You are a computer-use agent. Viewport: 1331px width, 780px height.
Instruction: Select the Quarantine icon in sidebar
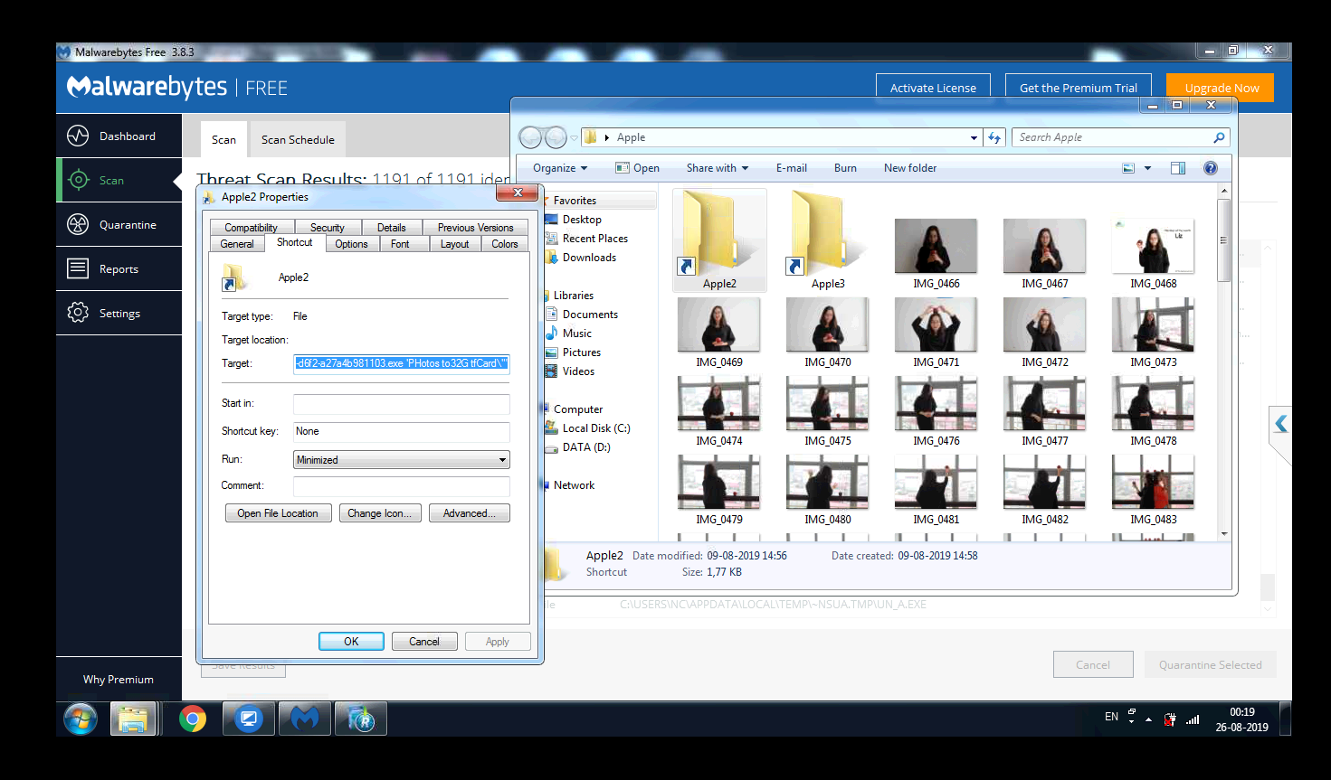(79, 225)
